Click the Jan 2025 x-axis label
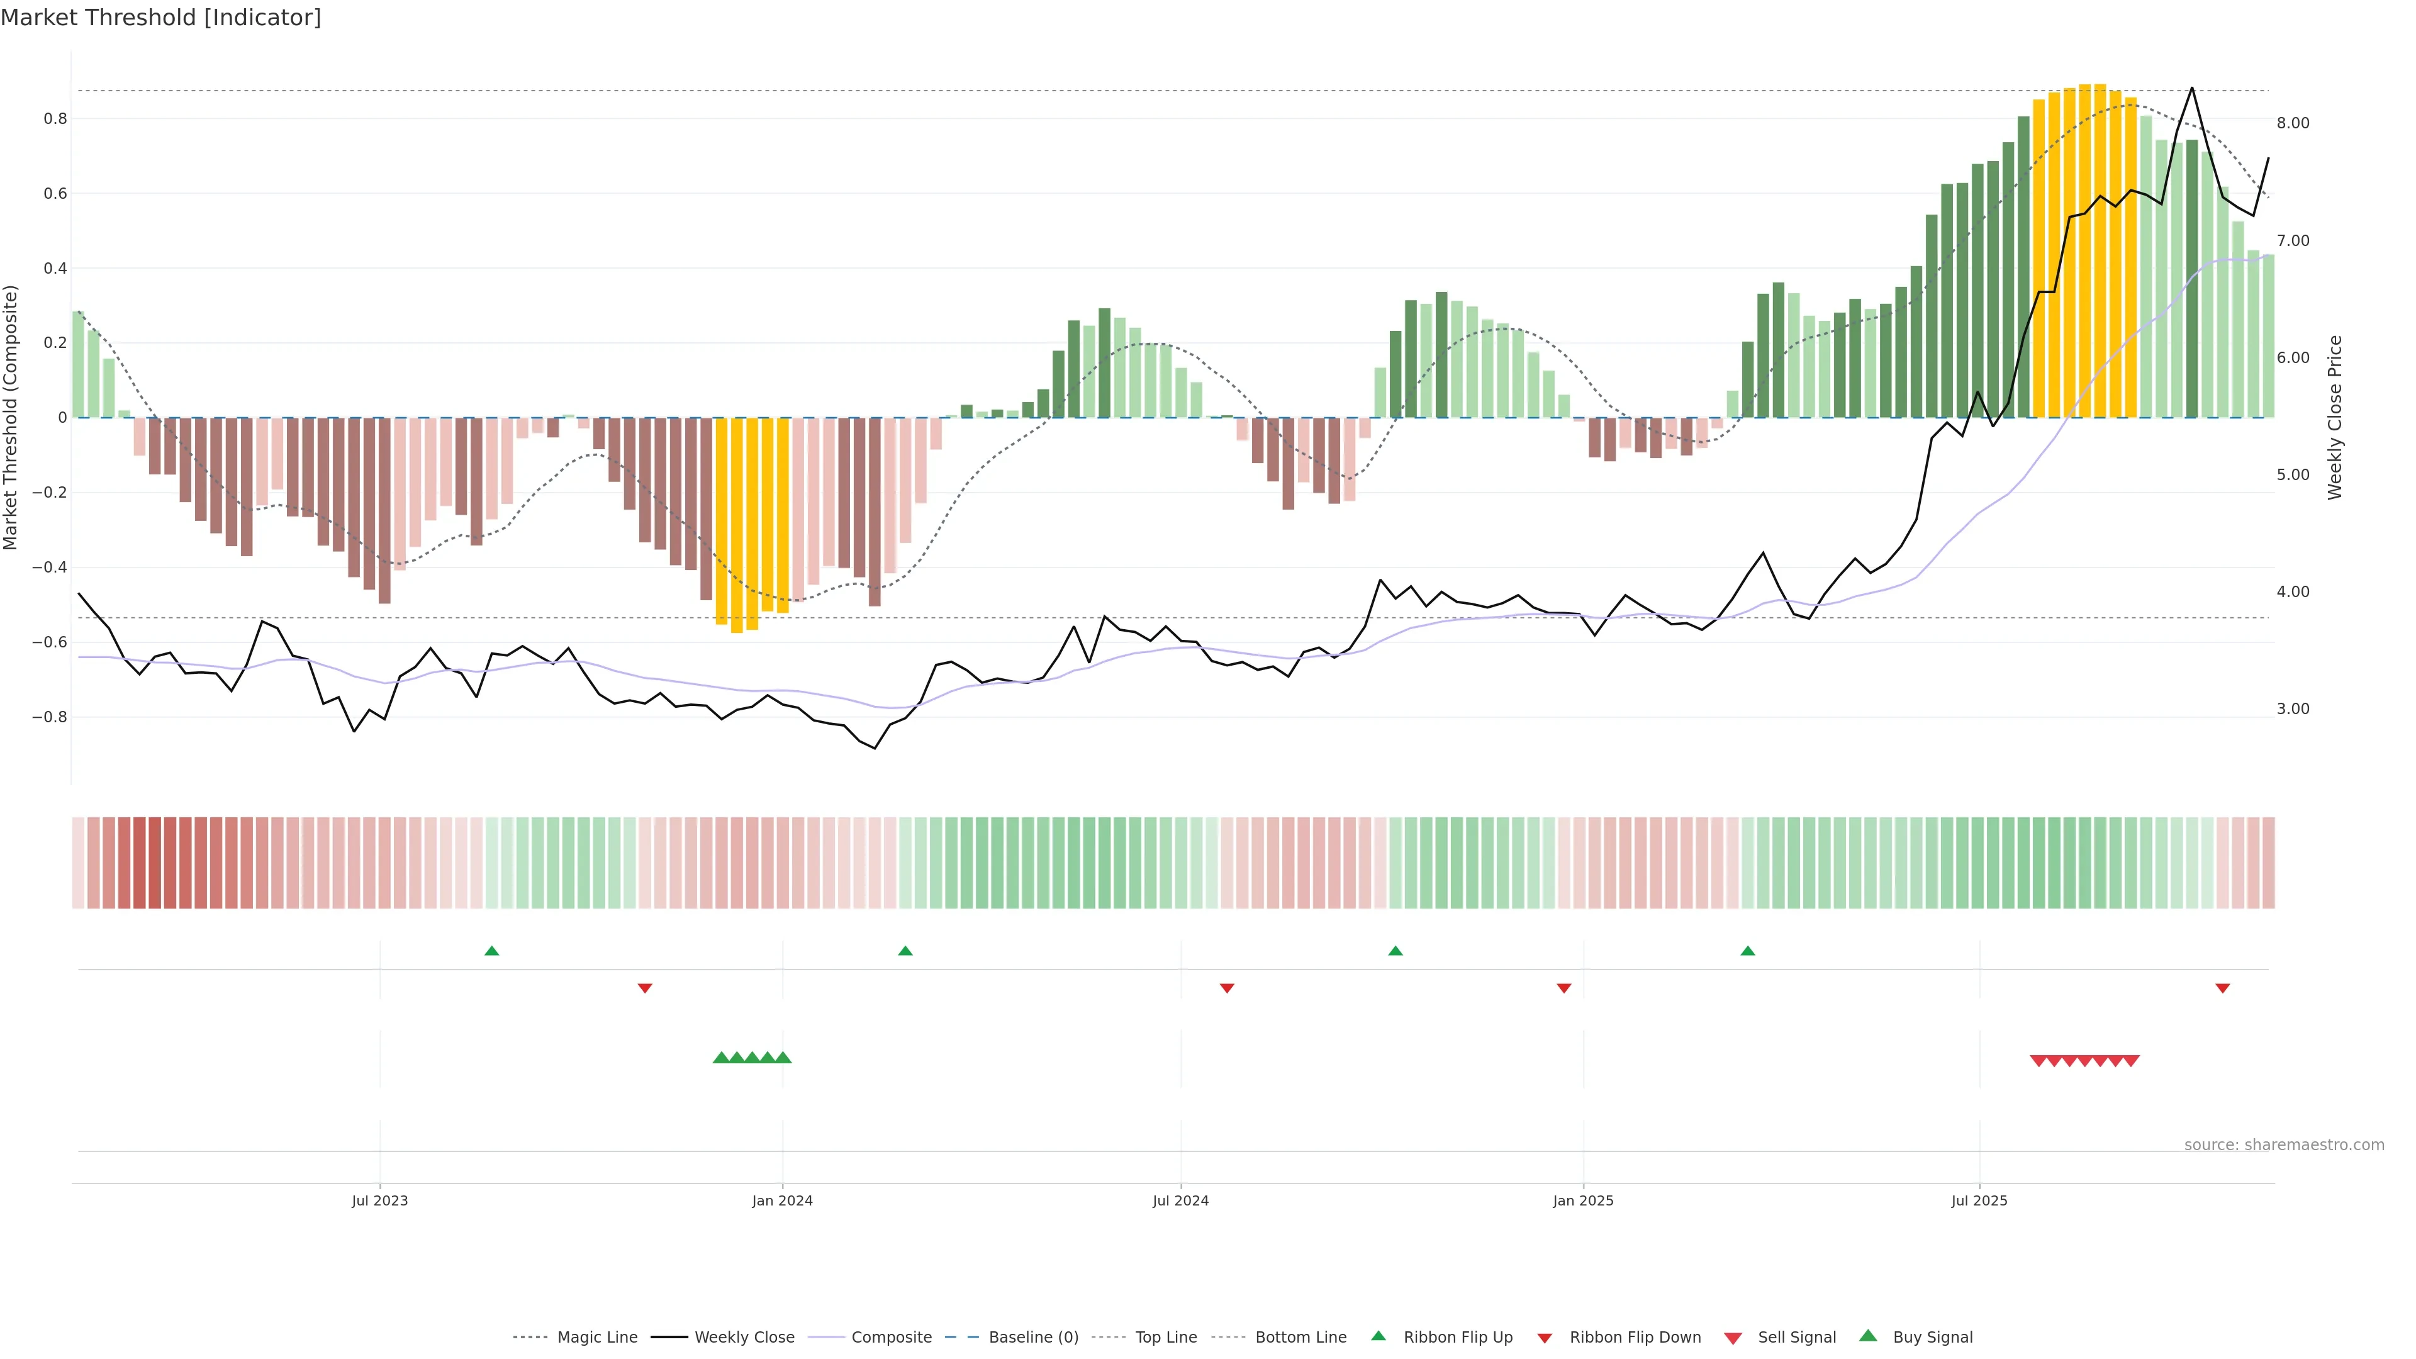Image resolution: width=2416 pixels, height=1359 pixels. [1583, 1200]
